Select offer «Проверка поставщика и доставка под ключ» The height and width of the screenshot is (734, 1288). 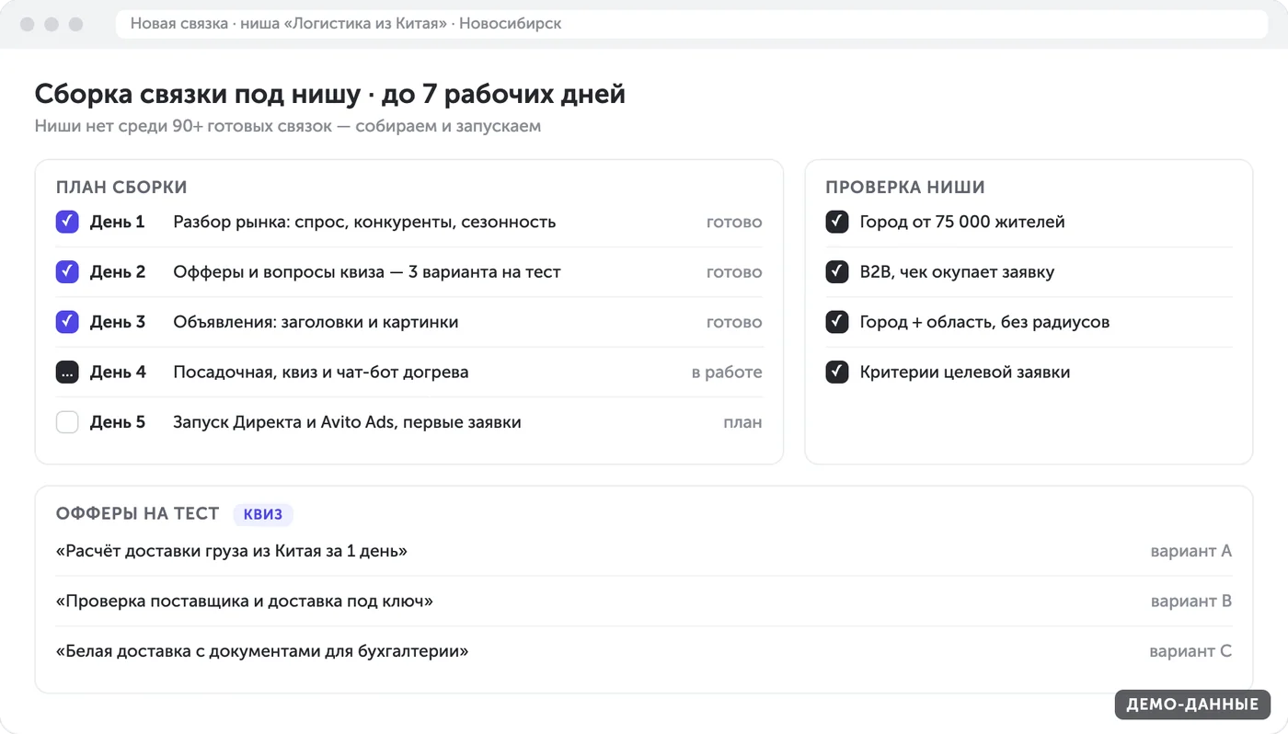click(245, 602)
